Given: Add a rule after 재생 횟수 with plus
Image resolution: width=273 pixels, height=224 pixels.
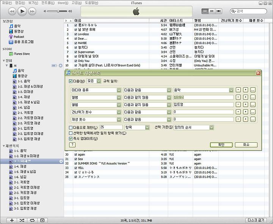Looking at the screenshot, I should (x=245, y=119).
